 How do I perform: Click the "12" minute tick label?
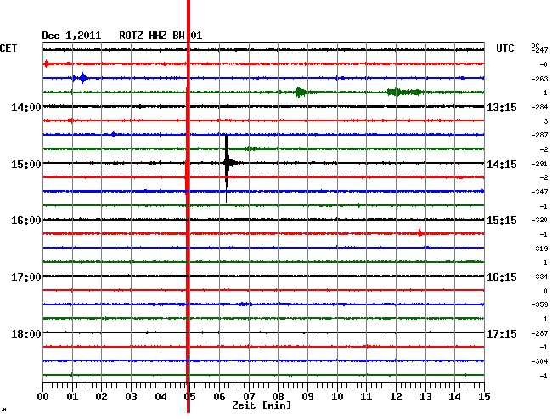[x=396, y=397]
